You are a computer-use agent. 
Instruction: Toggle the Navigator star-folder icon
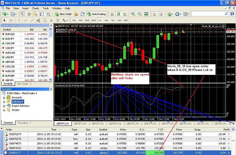pyautogui.click(x=35, y=14)
